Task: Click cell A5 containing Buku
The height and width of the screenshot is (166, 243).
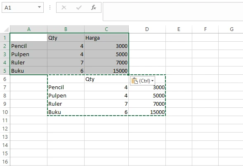Action: pos(28,71)
